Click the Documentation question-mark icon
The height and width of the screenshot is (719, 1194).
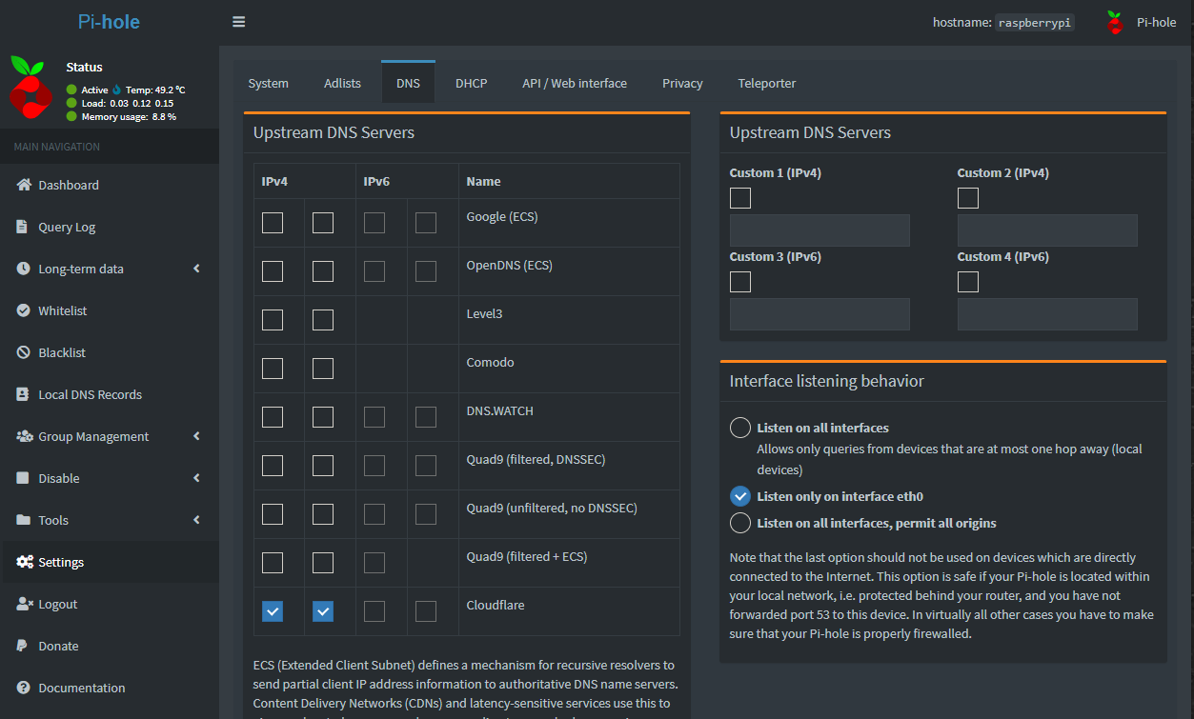coord(24,688)
